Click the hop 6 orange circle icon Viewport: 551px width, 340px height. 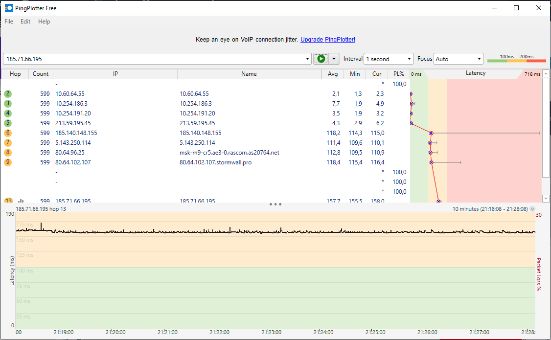pos(8,133)
